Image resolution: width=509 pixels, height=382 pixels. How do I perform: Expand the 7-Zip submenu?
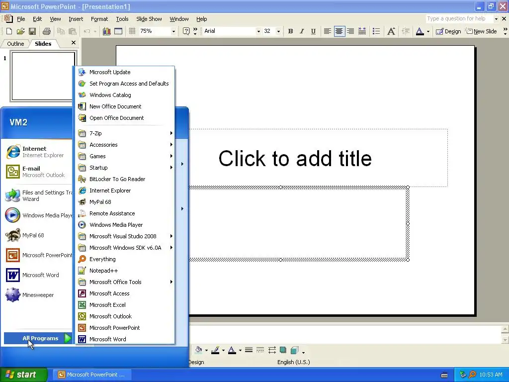(125, 133)
